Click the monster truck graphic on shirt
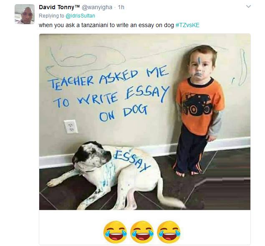The width and height of the screenshot is (265, 246). pyautogui.click(x=197, y=104)
